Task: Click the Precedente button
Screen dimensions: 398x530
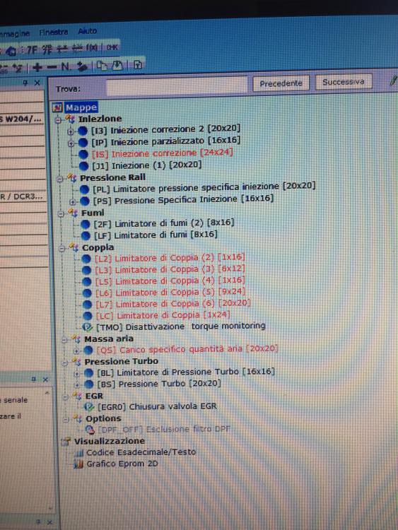Action: pyautogui.click(x=281, y=83)
